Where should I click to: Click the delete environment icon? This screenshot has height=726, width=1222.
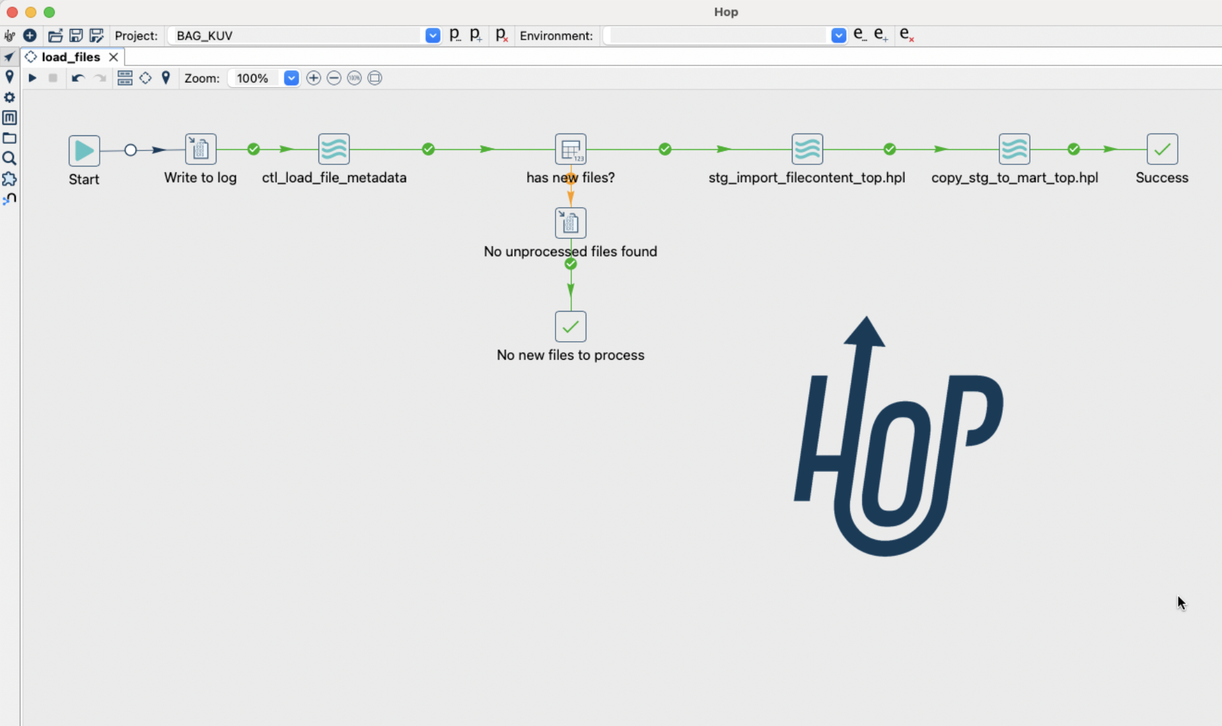click(906, 35)
